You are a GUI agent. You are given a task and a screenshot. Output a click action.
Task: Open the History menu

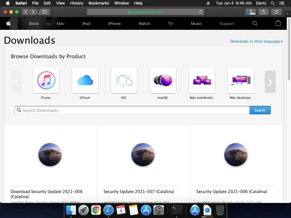tap(77, 3)
